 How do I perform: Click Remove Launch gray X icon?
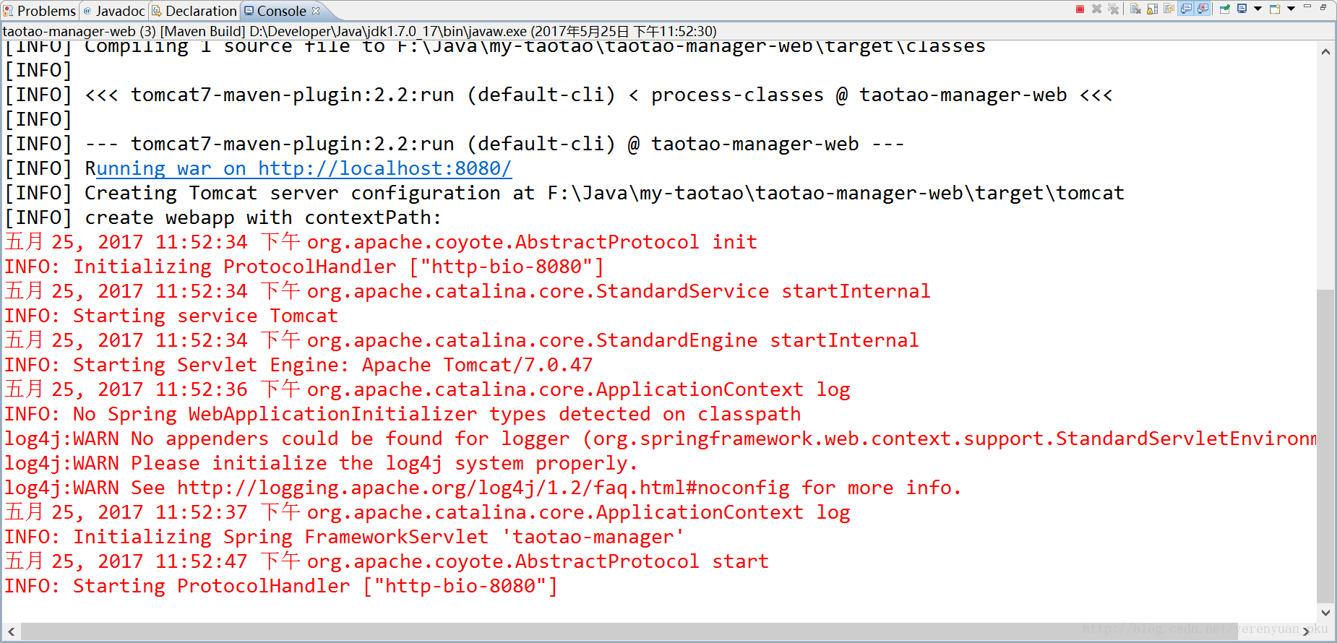1096,9
